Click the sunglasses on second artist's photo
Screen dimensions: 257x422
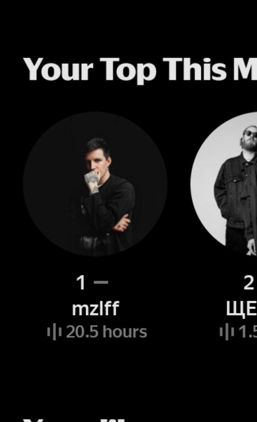click(250, 133)
